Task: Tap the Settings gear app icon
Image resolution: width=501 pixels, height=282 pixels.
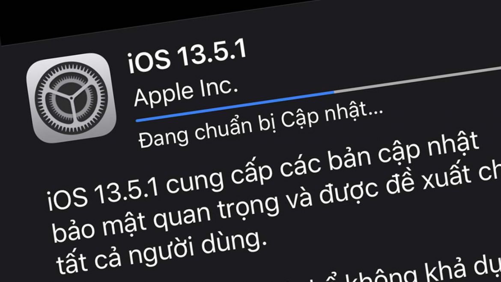Action: (71, 98)
